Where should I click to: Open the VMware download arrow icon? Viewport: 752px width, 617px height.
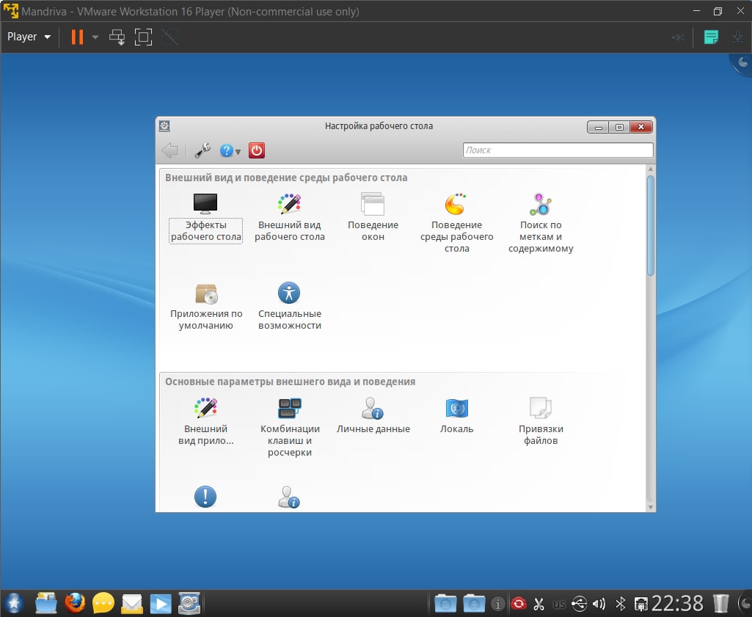point(737,37)
